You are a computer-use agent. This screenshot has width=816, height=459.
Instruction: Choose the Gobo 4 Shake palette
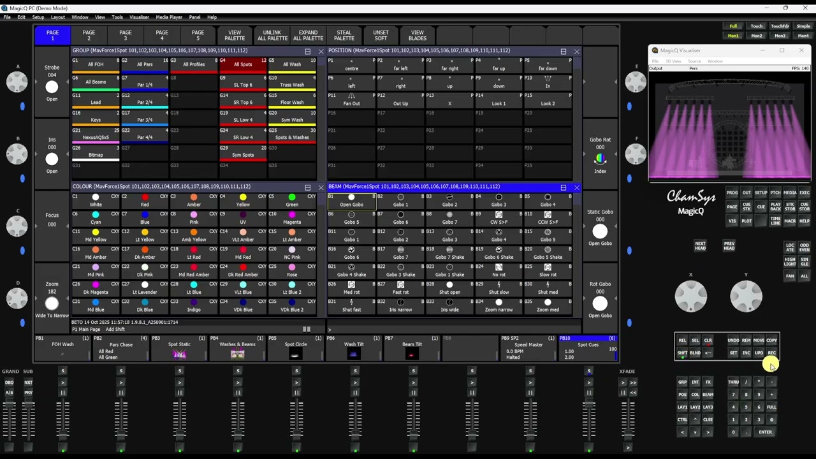pyautogui.click(x=351, y=271)
